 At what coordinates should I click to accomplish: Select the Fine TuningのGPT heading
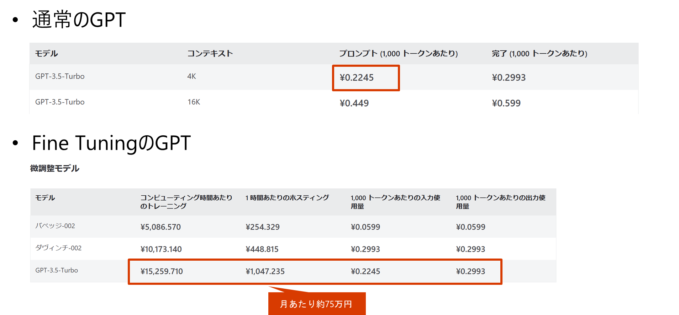[111, 143]
